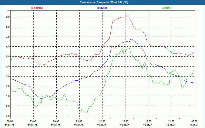Click the blue dew point peak near 15:40
This screenshot has height=128, width=205.
pyautogui.click(x=131, y=39)
